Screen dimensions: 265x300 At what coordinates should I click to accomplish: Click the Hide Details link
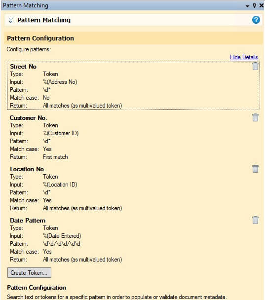[x=244, y=57]
